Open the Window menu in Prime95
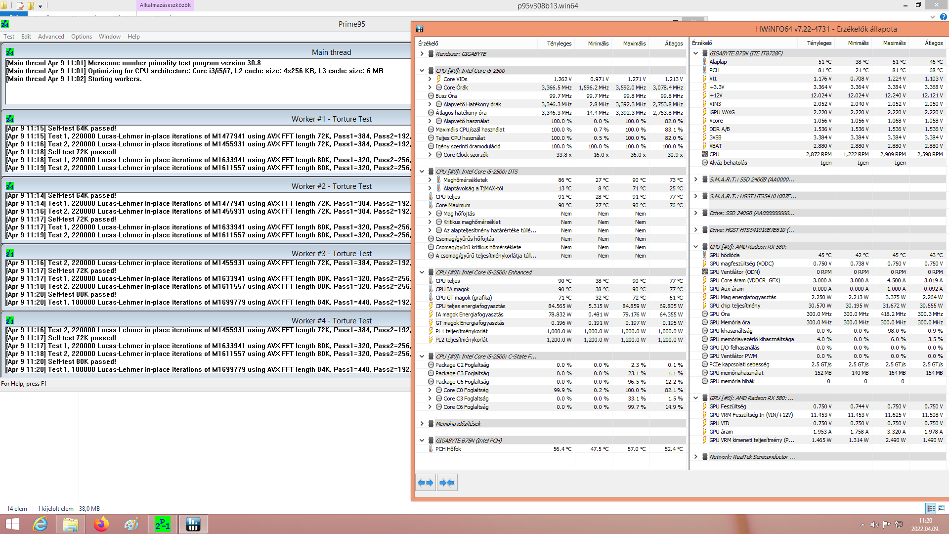 pos(110,37)
